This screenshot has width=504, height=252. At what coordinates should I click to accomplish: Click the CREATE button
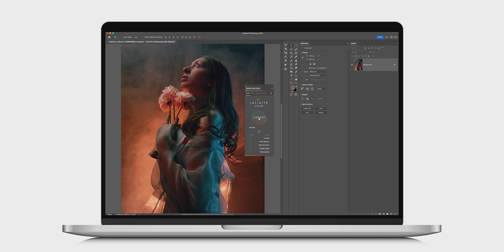tap(259, 118)
